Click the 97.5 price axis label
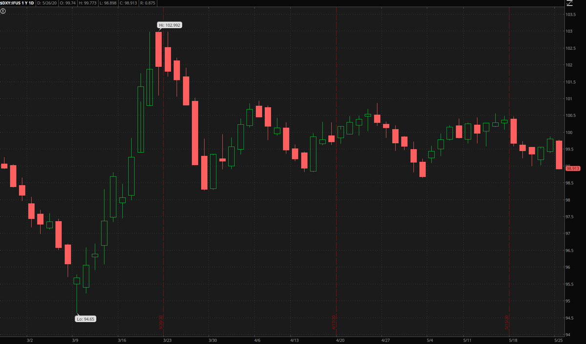 [570, 216]
